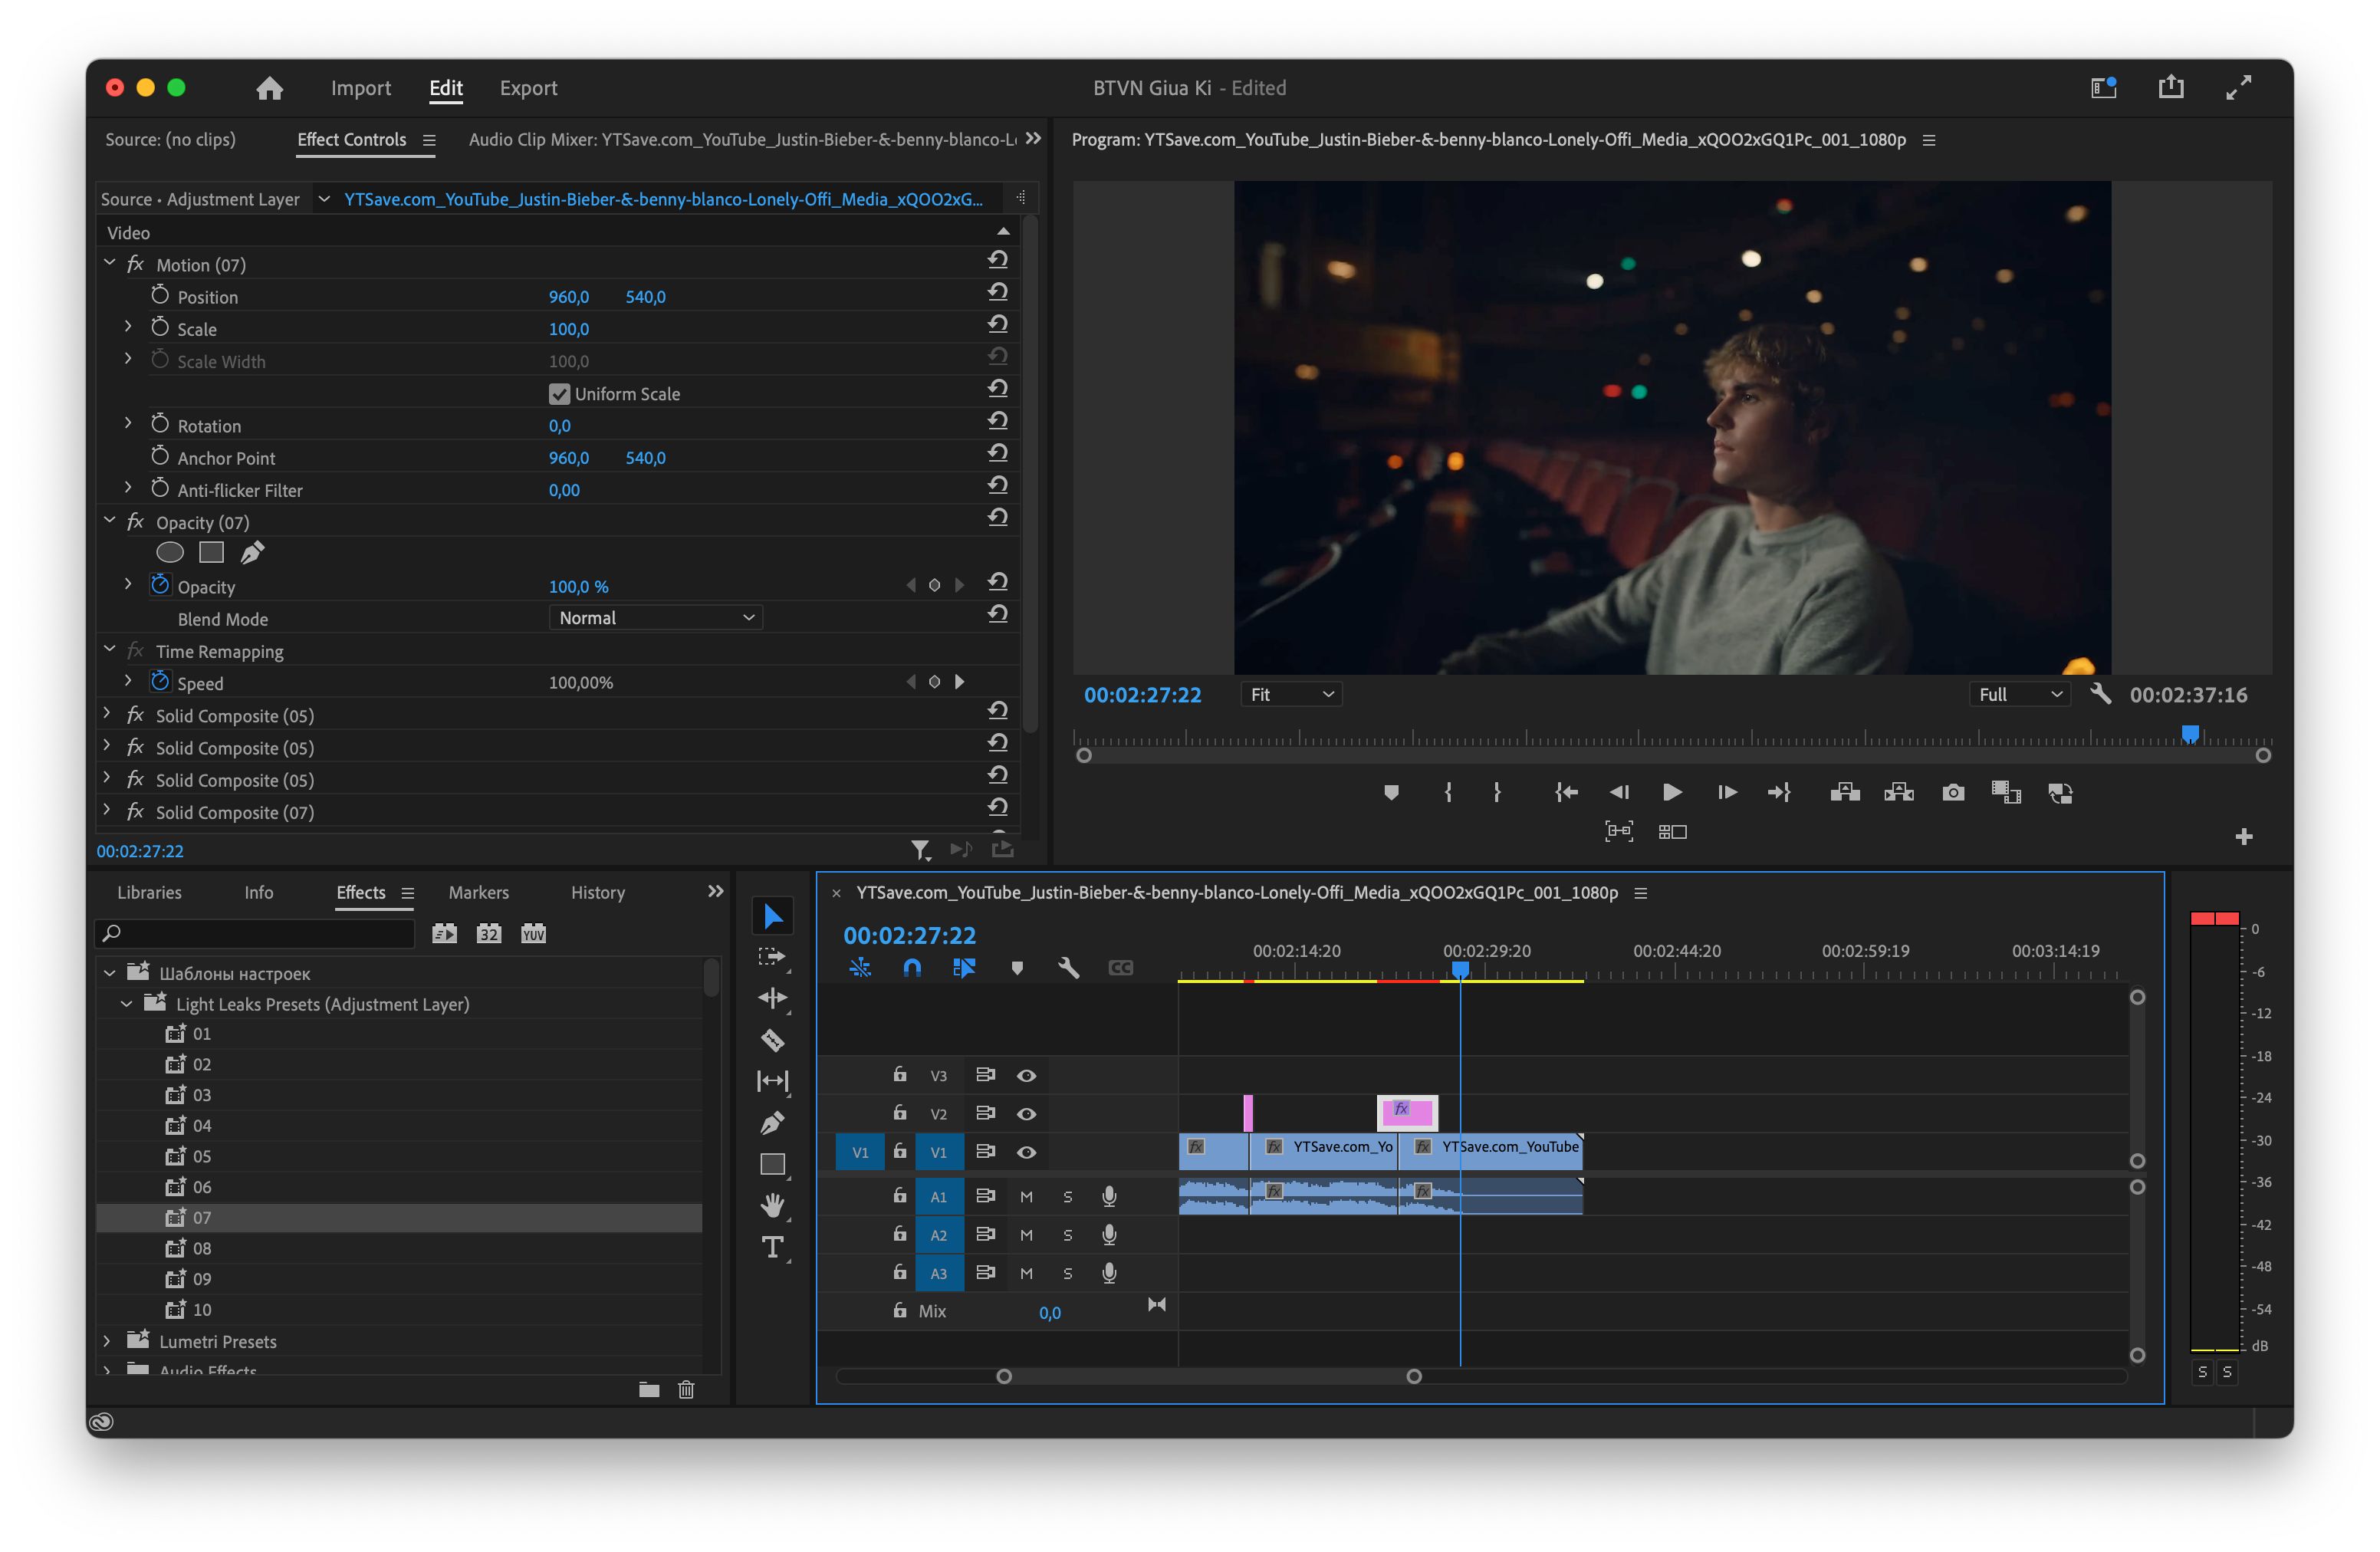Image resolution: width=2380 pixels, height=1552 pixels.
Task: Toggle snap in timeline magnet icon
Action: 912,967
